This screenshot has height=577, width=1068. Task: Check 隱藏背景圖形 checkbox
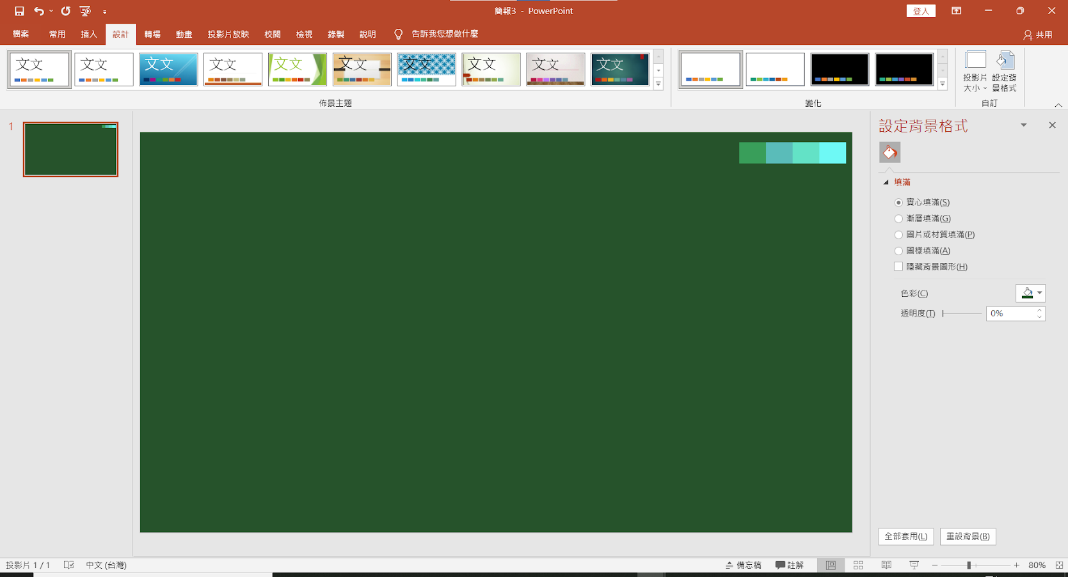point(898,267)
